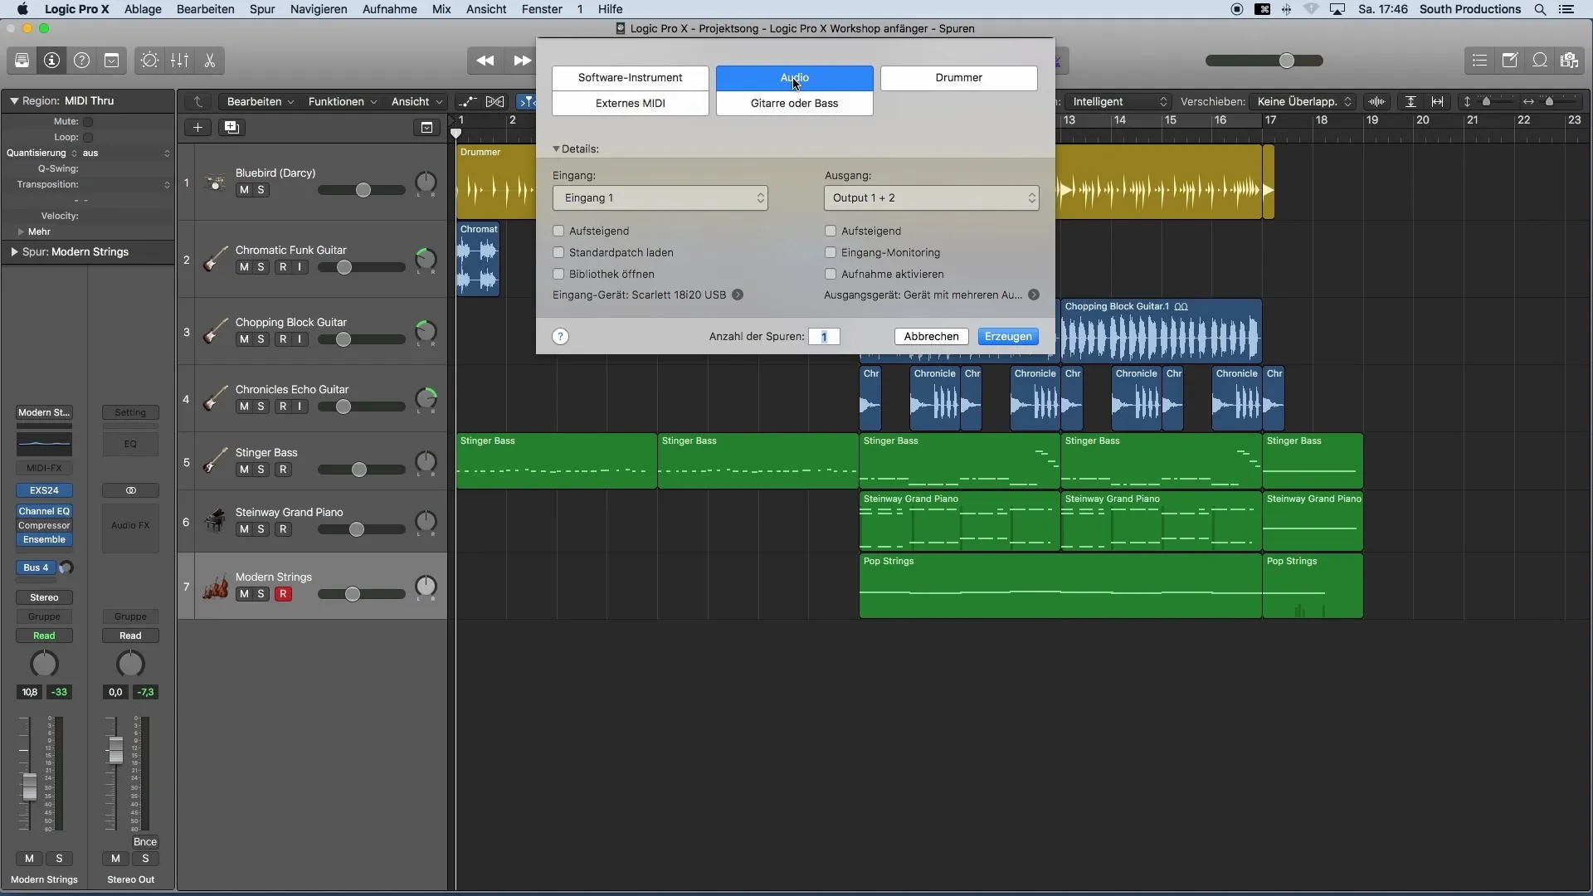
Task: Click the Audio track type icon
Action: click(x=794, y=76)
